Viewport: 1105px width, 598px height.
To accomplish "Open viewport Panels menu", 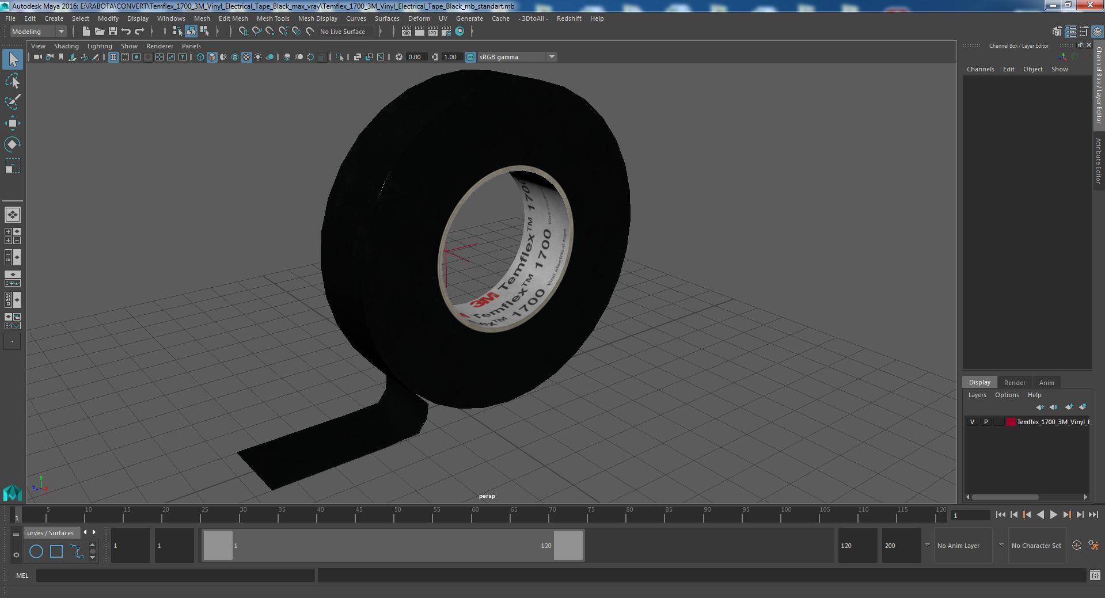I will 191,46.
